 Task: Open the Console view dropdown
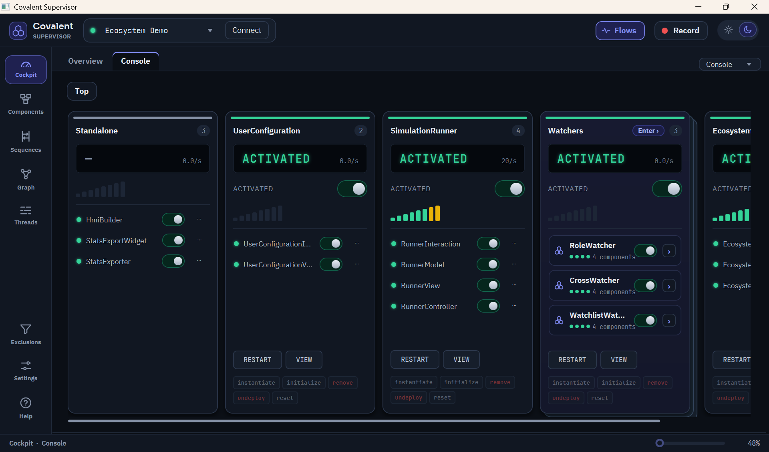(x=729, y=64)
